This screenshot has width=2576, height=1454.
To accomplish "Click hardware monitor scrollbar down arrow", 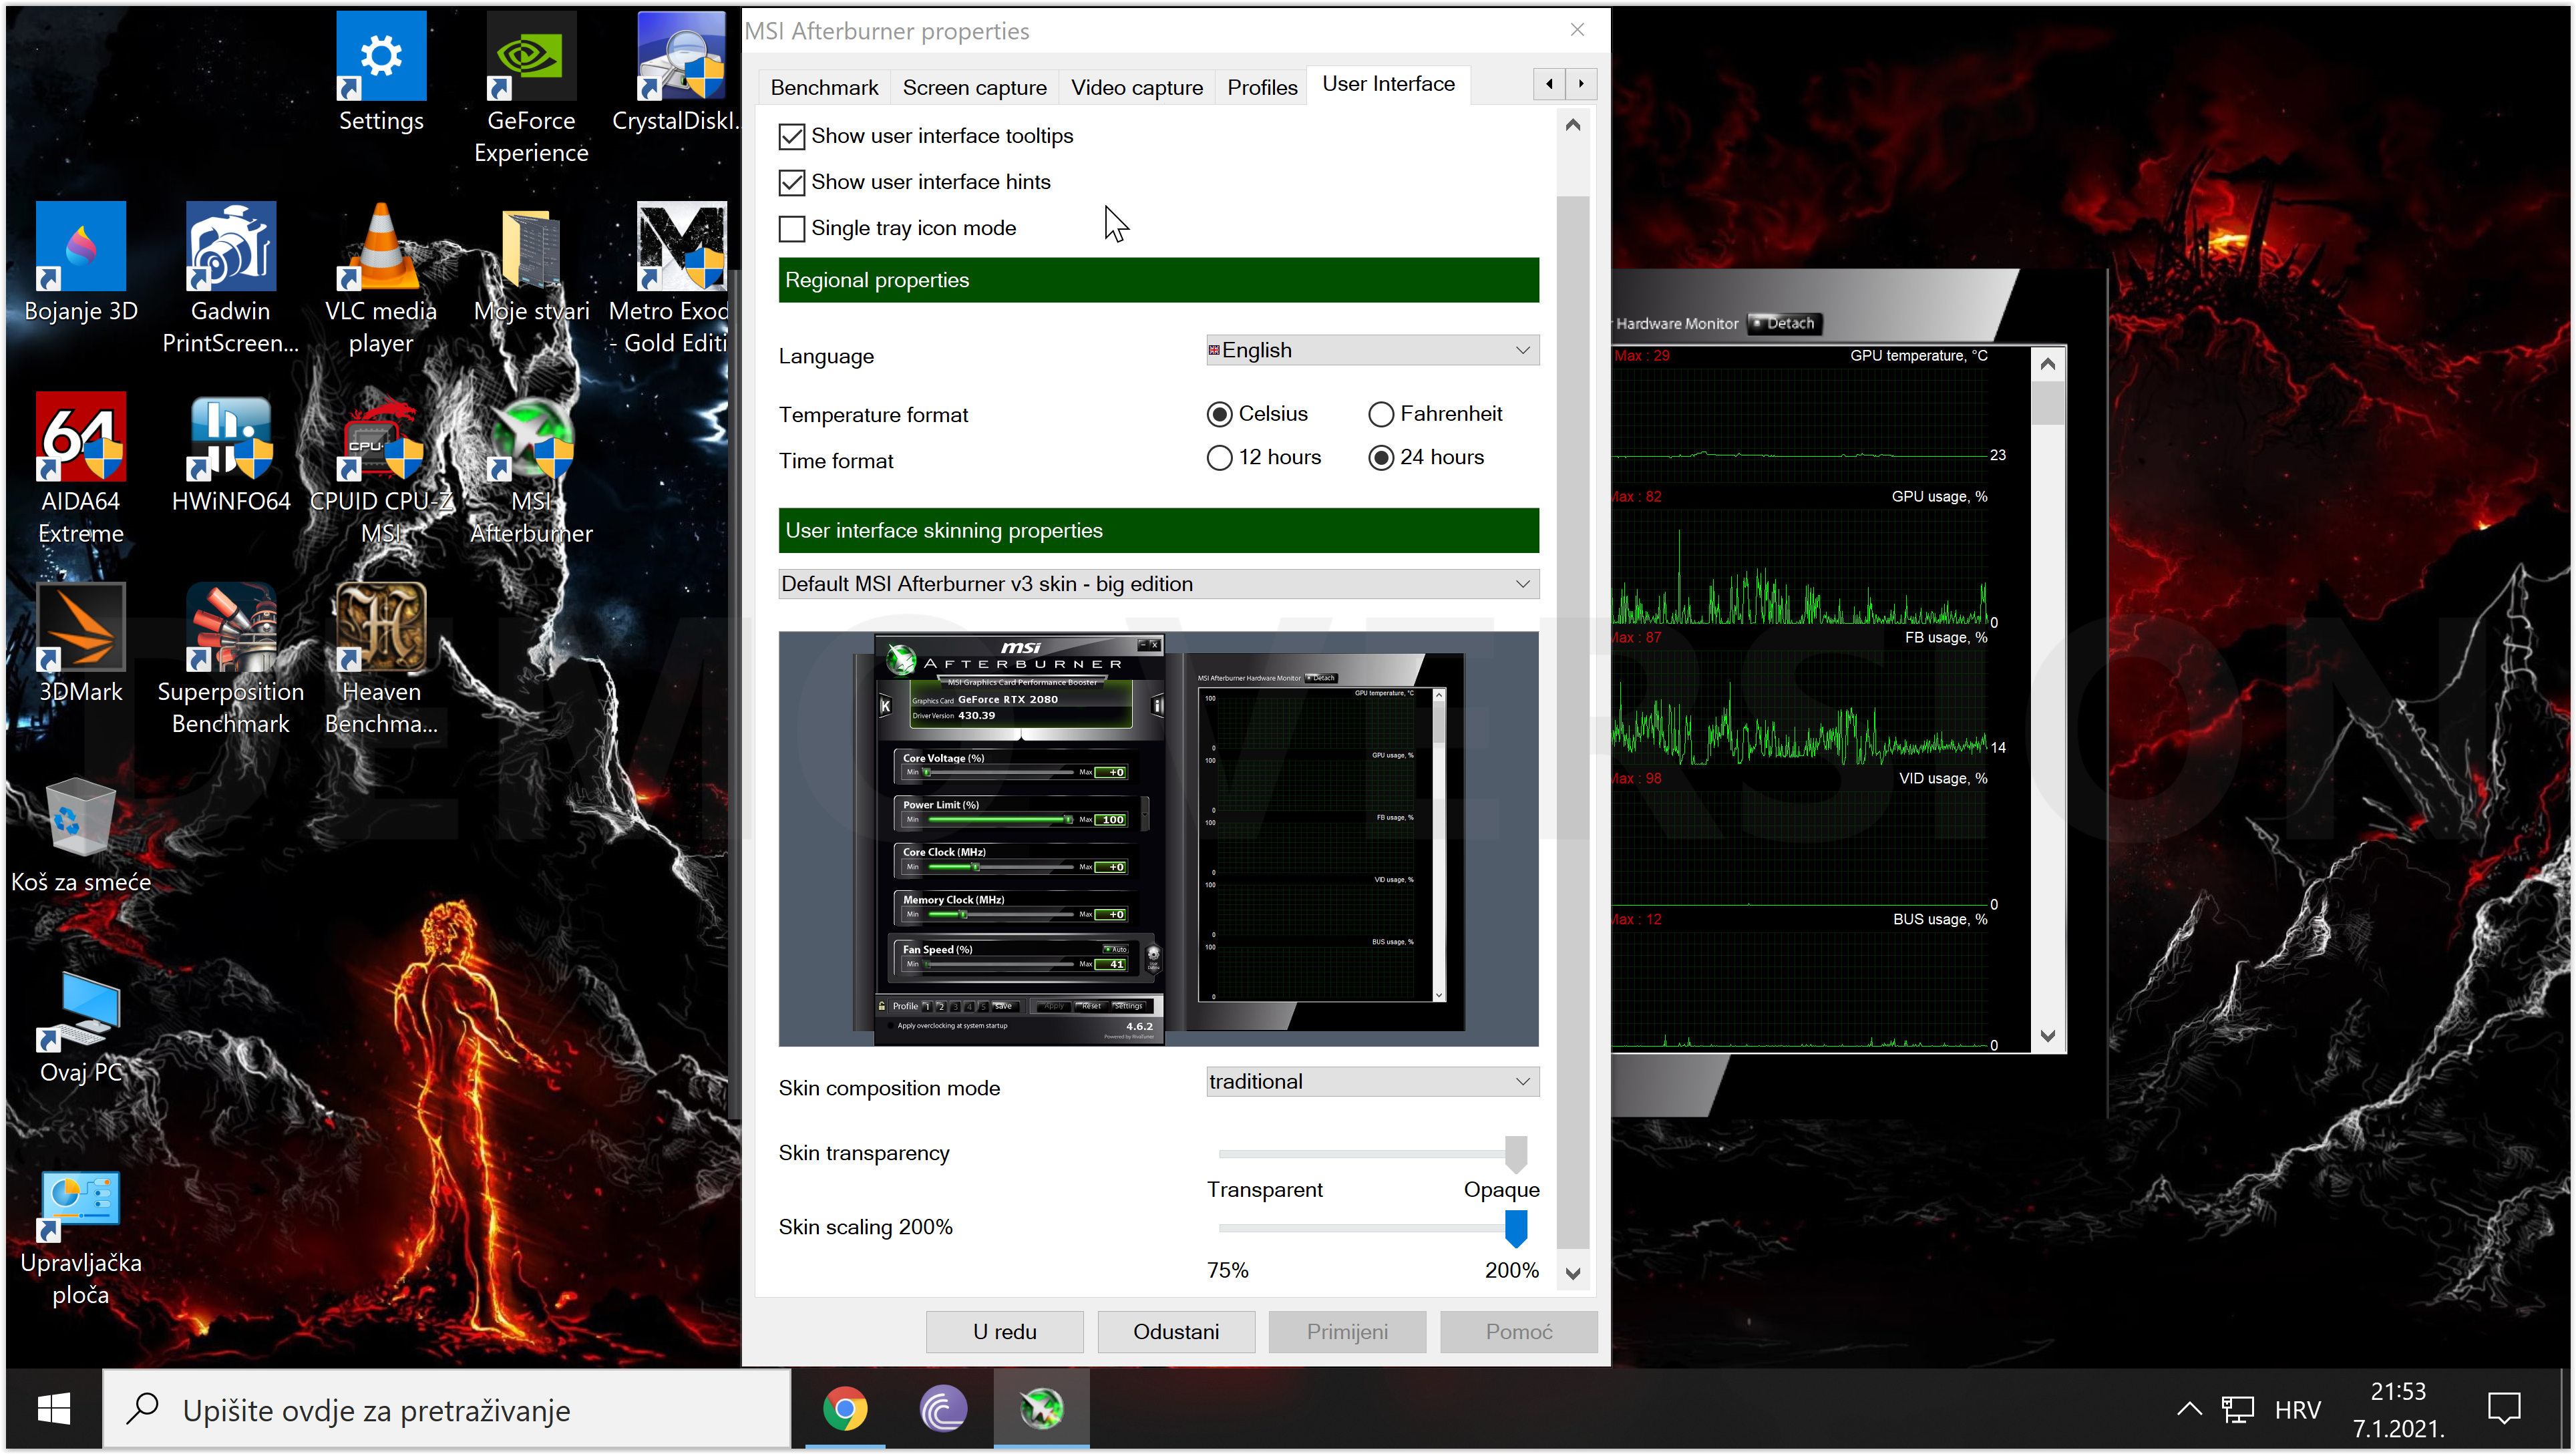I will 2048,1036.
